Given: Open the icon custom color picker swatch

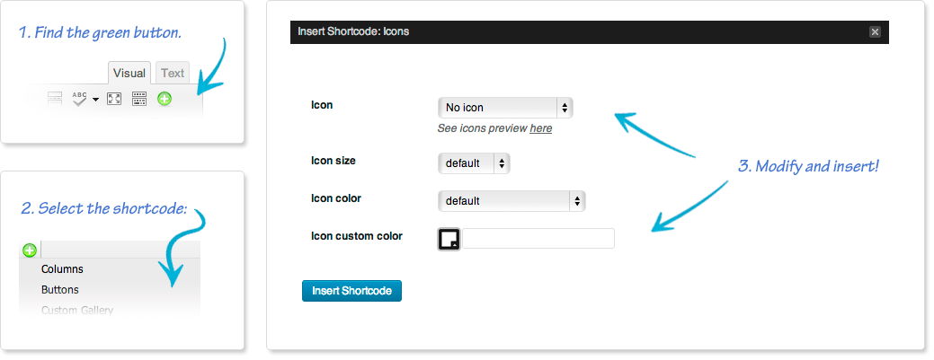Looking at the screenshot, I should tap(449, 239).
